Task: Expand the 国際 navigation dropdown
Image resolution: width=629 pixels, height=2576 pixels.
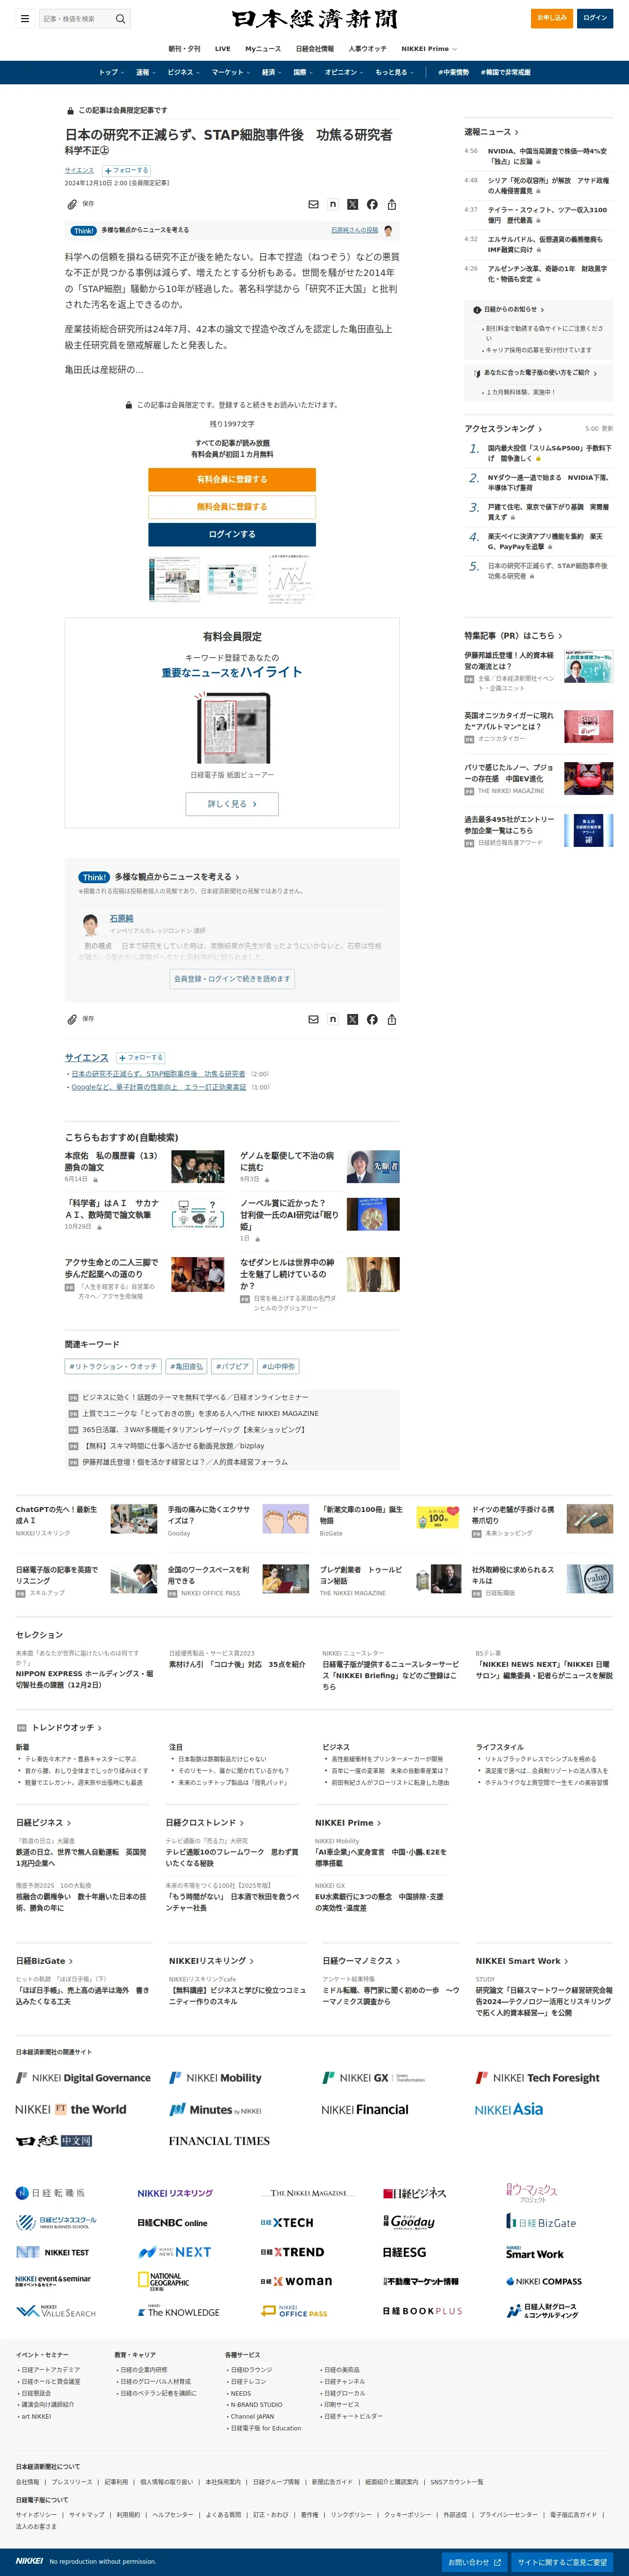Action: 303,72
